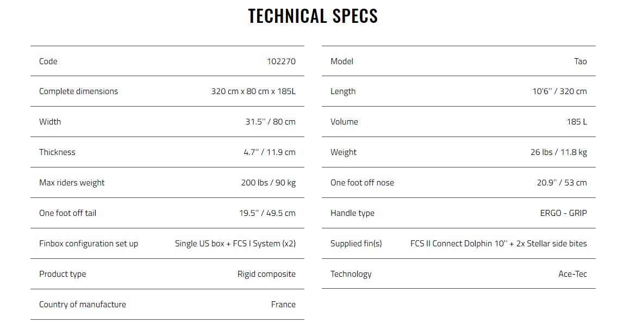Click the Volume value 185 L
Viewport: 618px width, 329px height.
point(577,121)
